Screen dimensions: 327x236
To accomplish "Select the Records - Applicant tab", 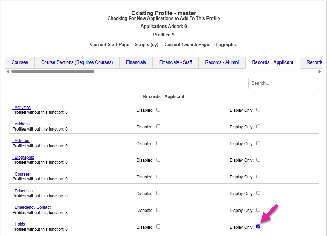I will [272, 62].
